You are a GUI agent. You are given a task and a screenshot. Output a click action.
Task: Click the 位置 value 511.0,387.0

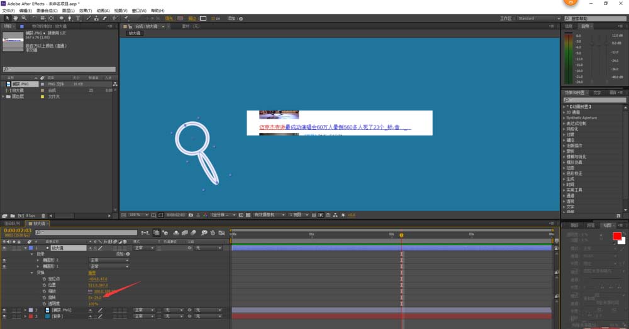point(98,285)
